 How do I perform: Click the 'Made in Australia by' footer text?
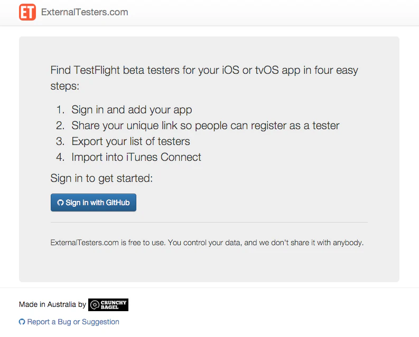(52, 304)
